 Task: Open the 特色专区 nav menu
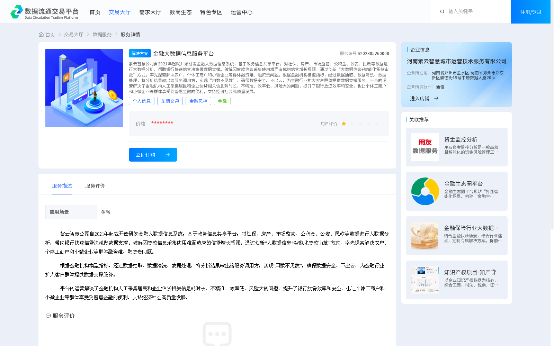click(x=211, y=12)
